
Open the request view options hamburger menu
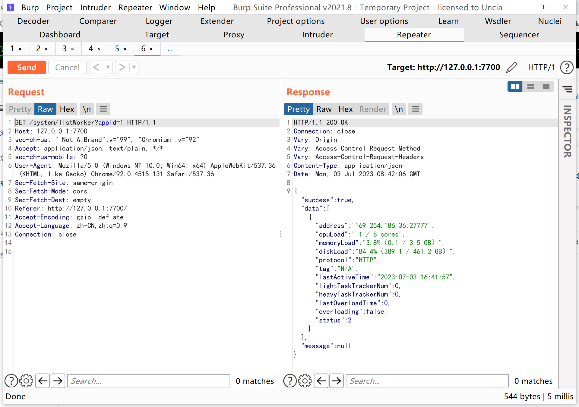tap(103, 109)
